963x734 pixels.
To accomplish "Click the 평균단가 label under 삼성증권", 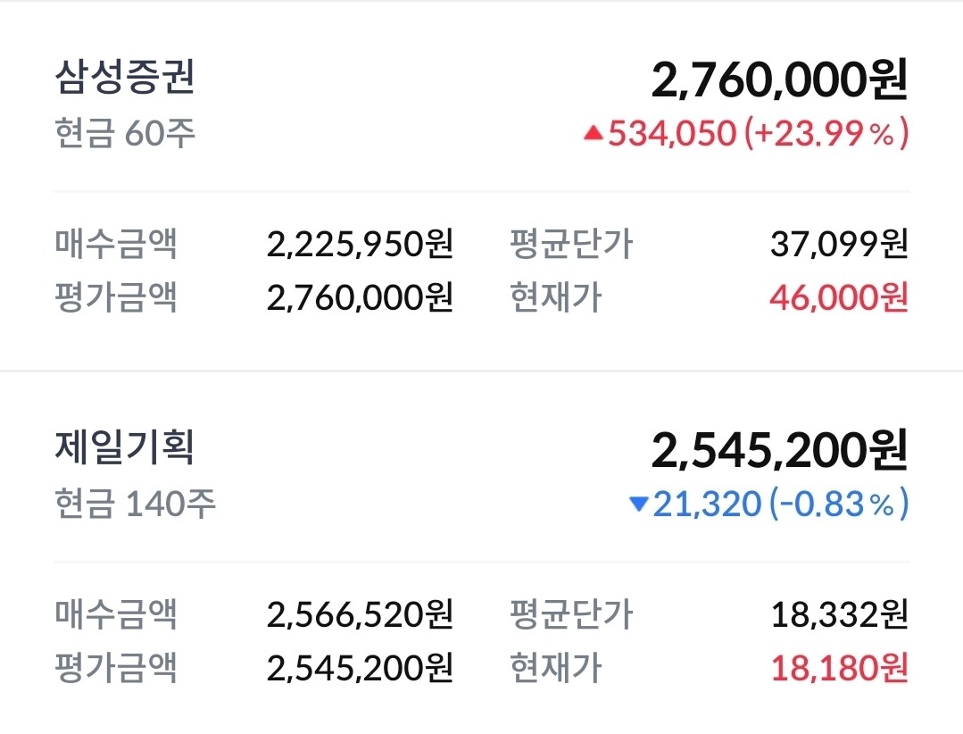I will click(x=571, y=243).
